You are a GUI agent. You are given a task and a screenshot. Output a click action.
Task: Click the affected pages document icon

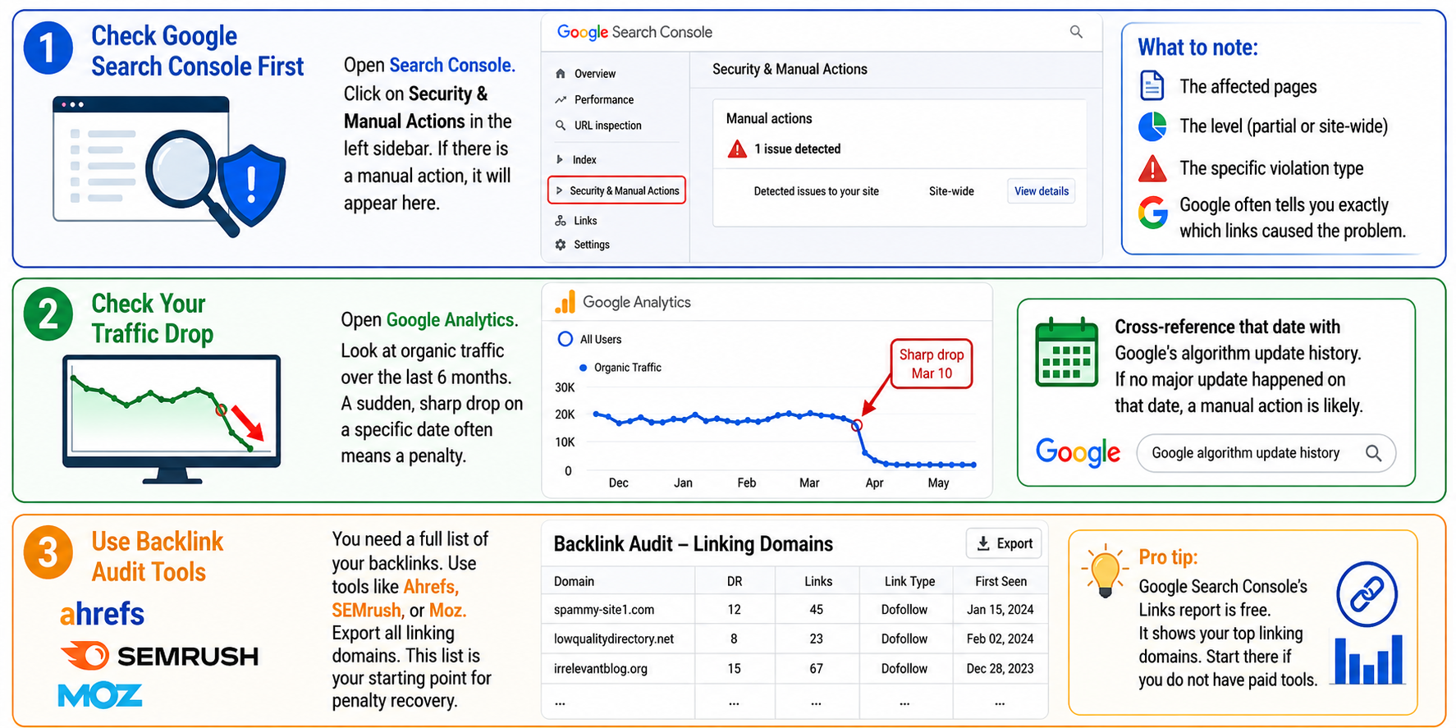tap(1152, 85)
